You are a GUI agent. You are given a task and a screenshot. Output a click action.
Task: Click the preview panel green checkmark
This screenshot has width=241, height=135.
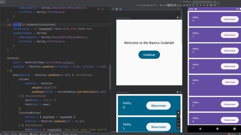point(178,9)
